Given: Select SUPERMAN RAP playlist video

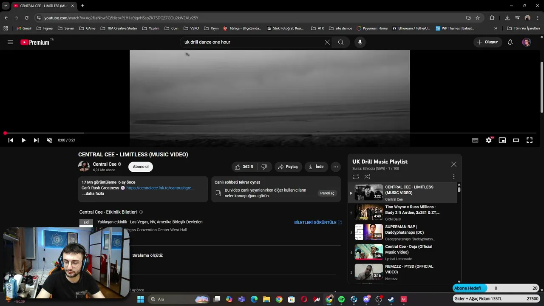Looking at the screenshot, I should click(402, 232).
